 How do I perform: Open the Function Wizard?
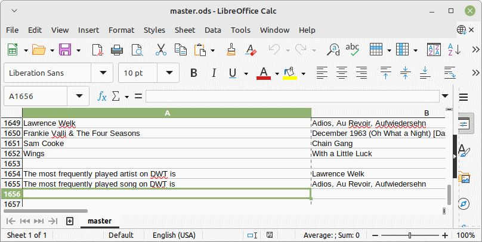[x=102, y=97]
